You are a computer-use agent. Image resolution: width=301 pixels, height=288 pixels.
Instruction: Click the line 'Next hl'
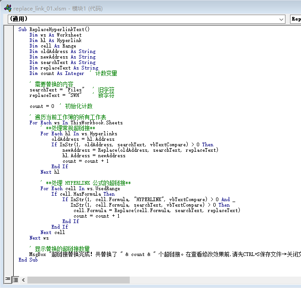(x=50, y=172)
